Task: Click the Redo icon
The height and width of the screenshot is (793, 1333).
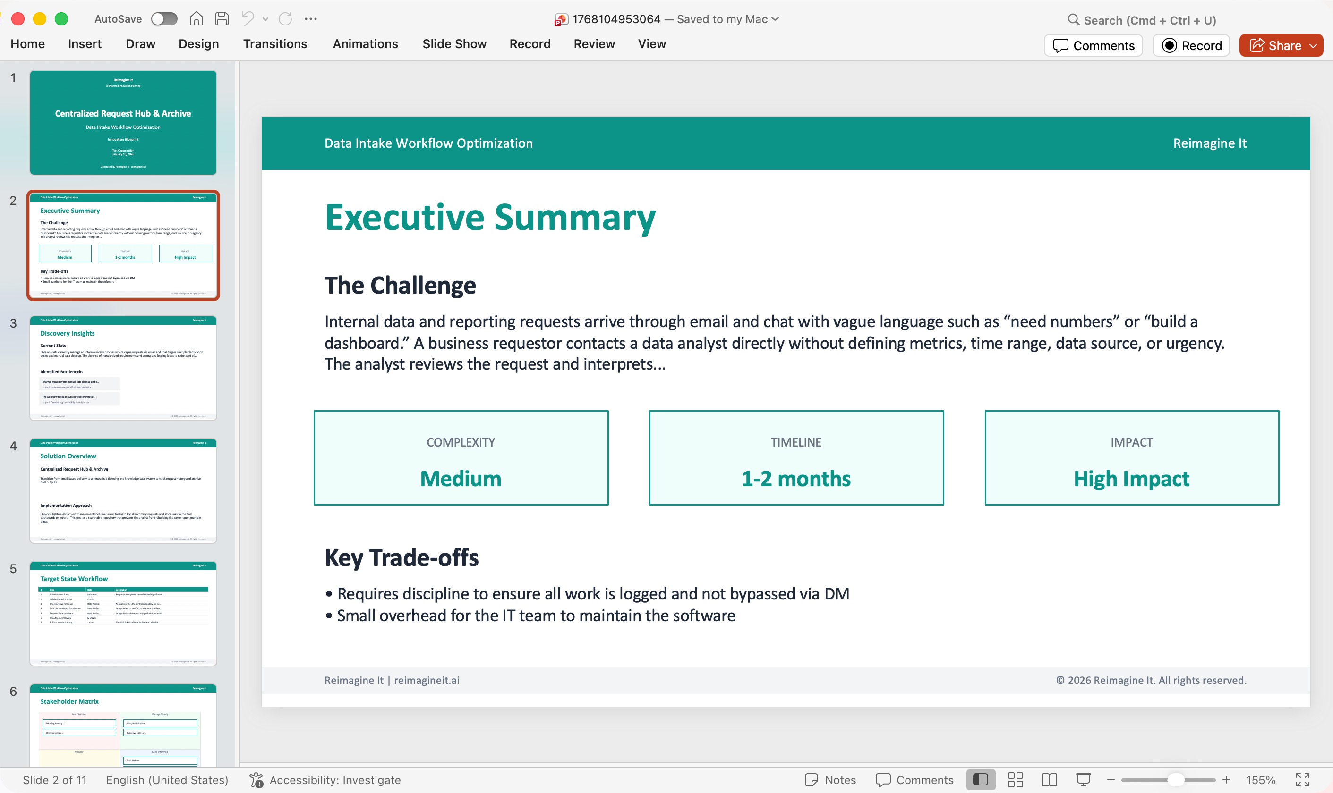Action: click(285, 19)
